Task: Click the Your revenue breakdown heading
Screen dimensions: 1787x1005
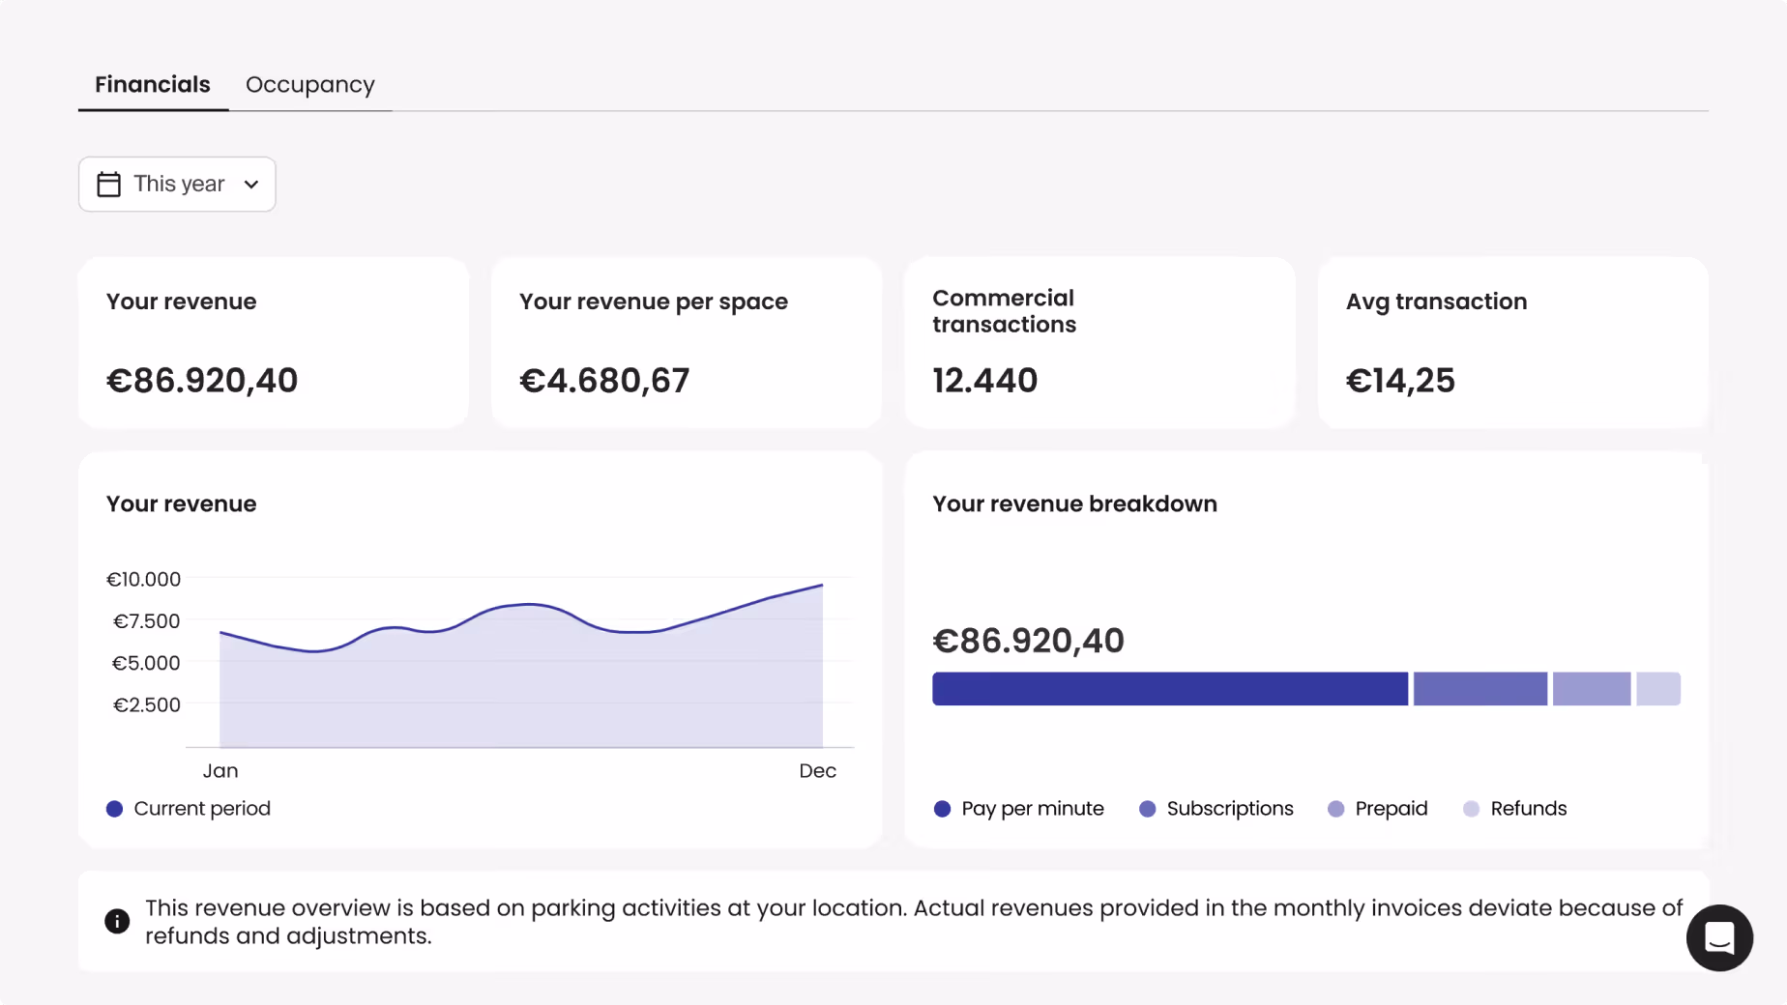Action: pyautogui.click(x=1074, y=503)
